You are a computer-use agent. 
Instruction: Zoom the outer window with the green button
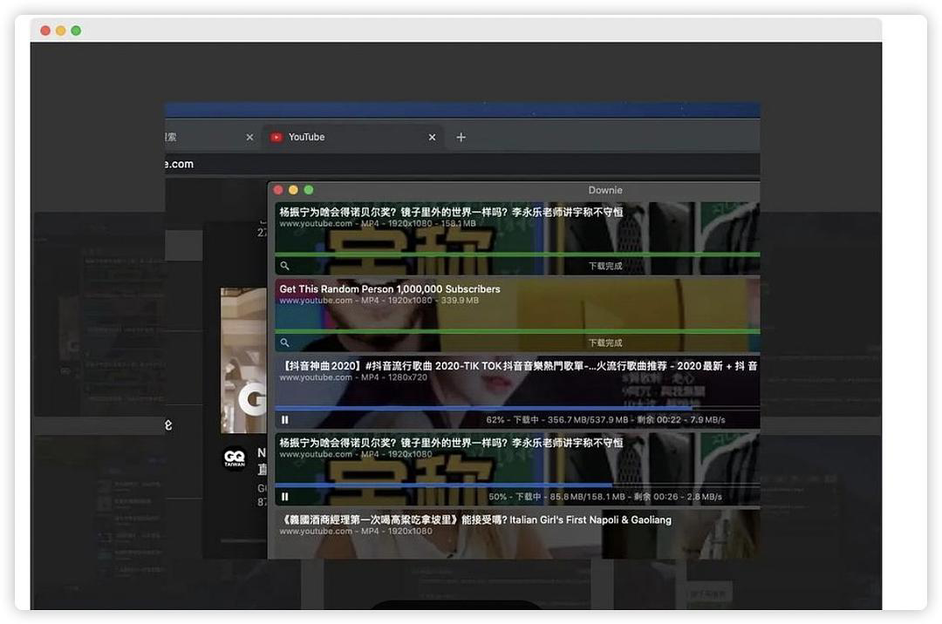[x=76, y=31]
